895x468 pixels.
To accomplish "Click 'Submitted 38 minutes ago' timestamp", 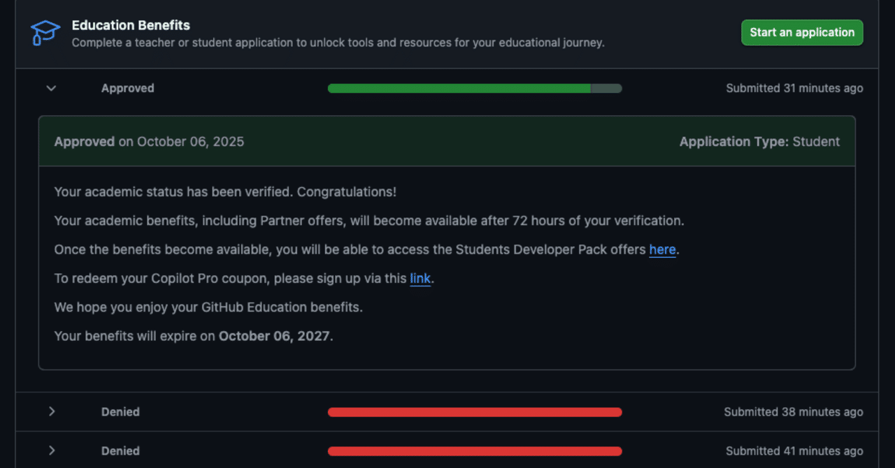I will click(794, 411).
